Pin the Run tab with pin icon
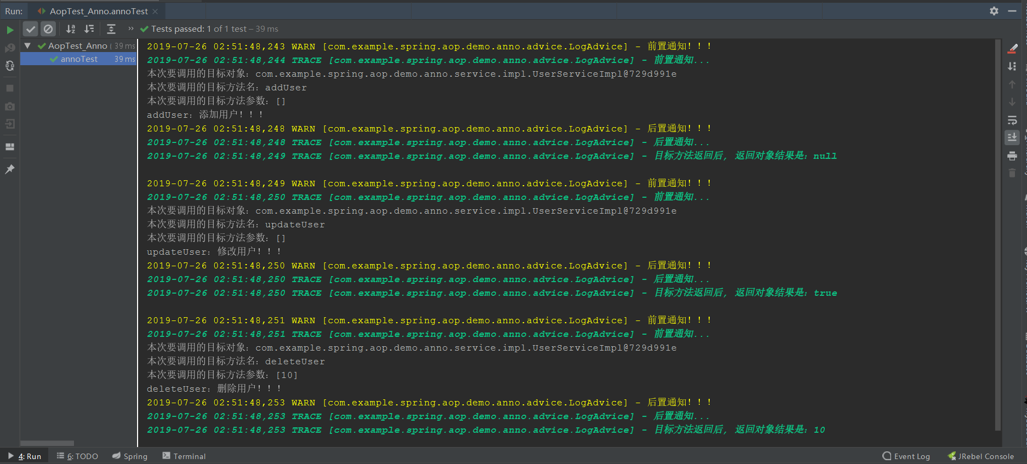The image size is (1027, 464). point(10,169)
